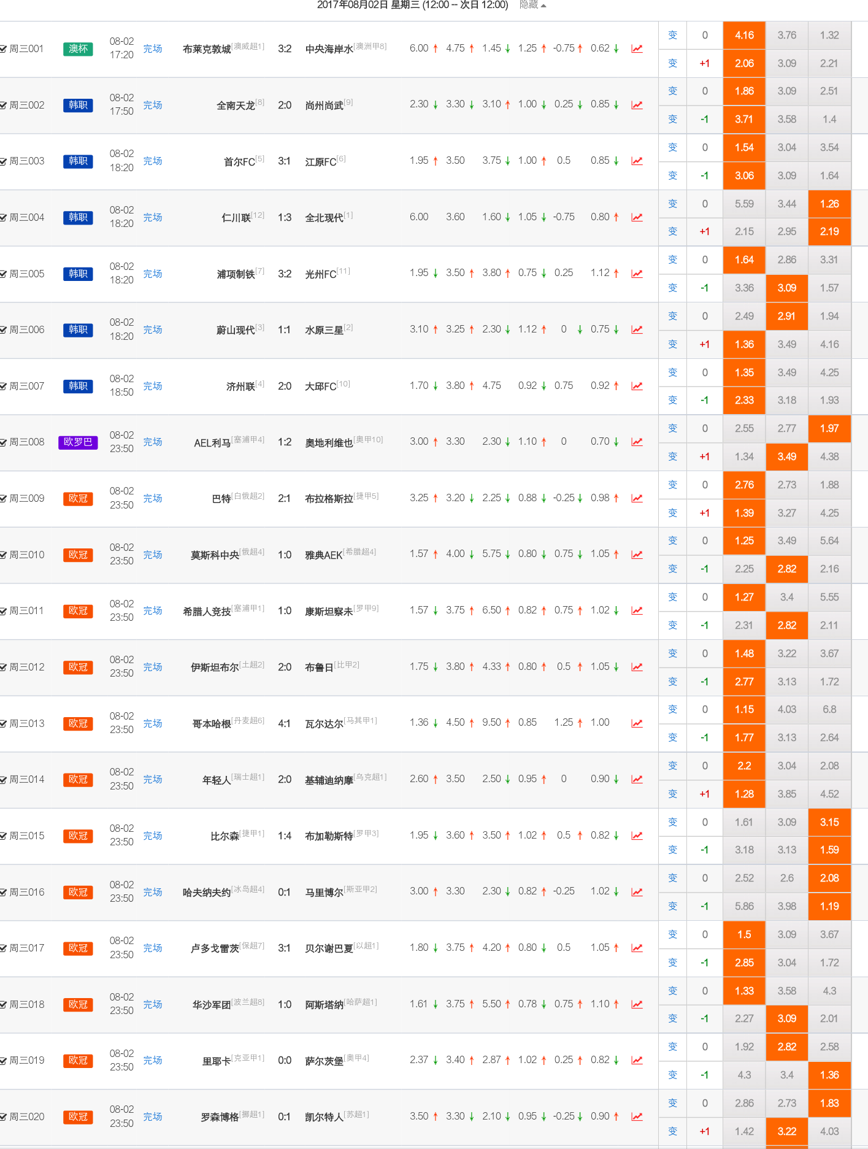Open the odds trend chart for 周三012
The image size is (868, 1149).
coord(637,667)
